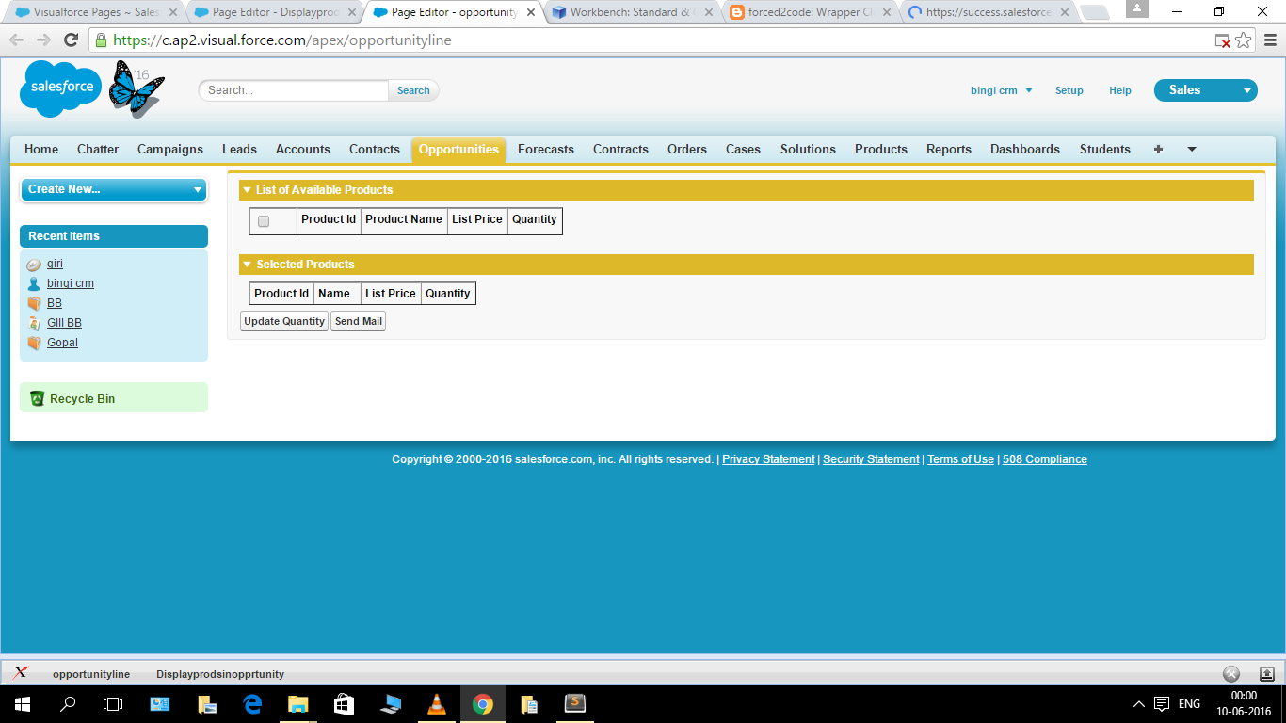The image size is (1286, 723).
Task: Open Windows search from the taskbar
Action: (x=68, y=703)
